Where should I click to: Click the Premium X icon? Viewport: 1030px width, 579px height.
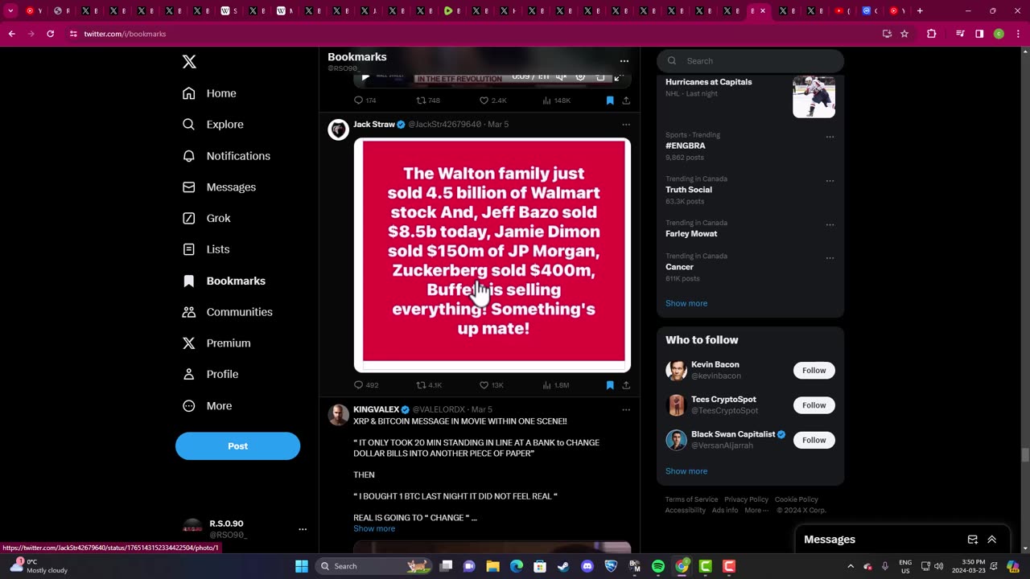188,343
